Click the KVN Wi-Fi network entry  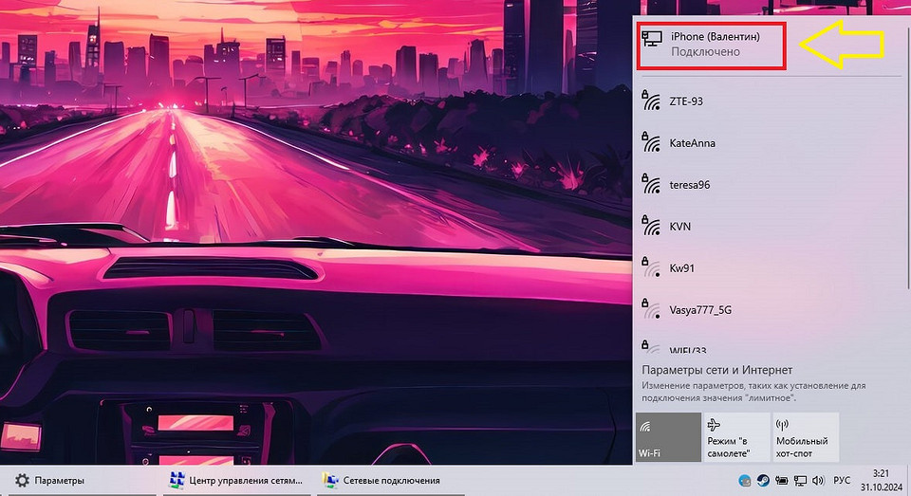(x=679, y=227)
